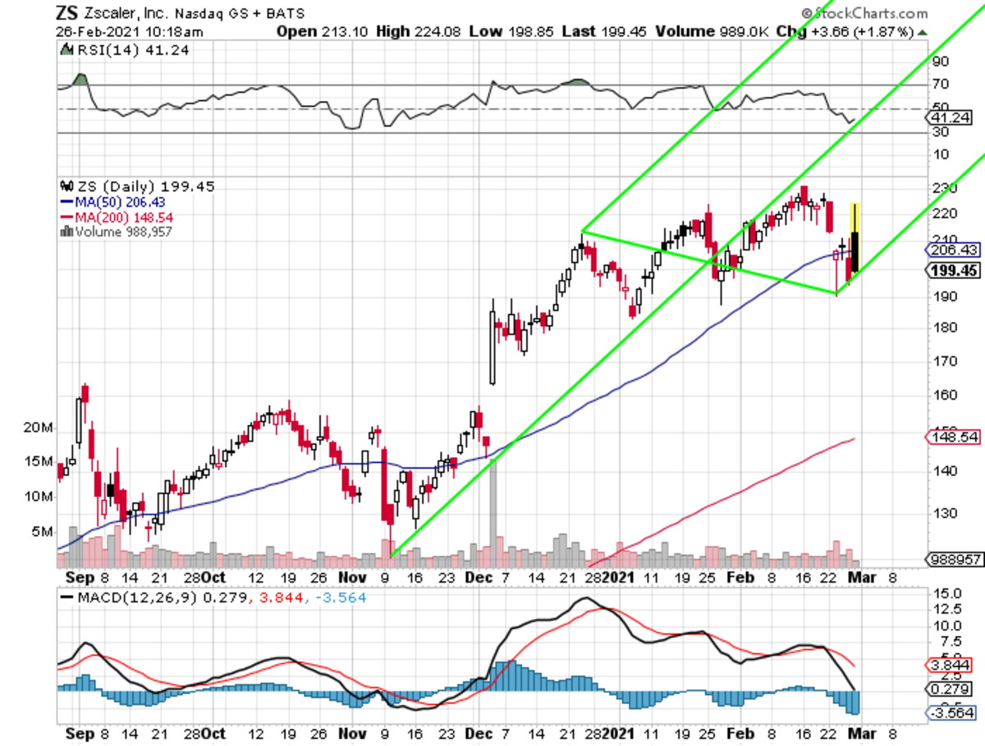Click the ZS ticker symbol in header

click(68, 14)
